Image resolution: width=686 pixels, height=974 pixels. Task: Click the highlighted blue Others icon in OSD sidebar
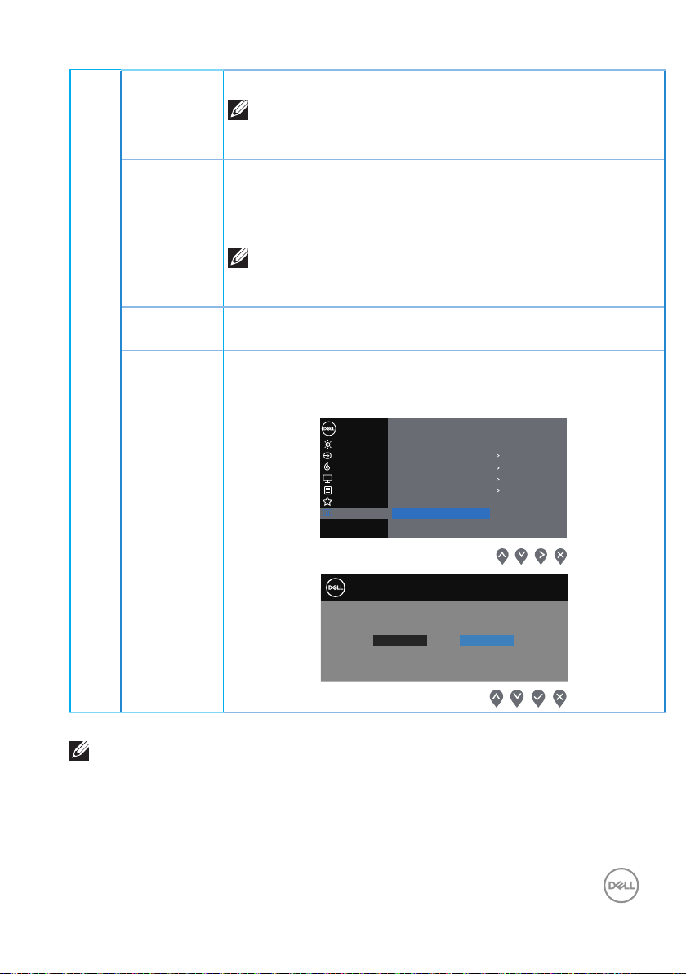327,513
